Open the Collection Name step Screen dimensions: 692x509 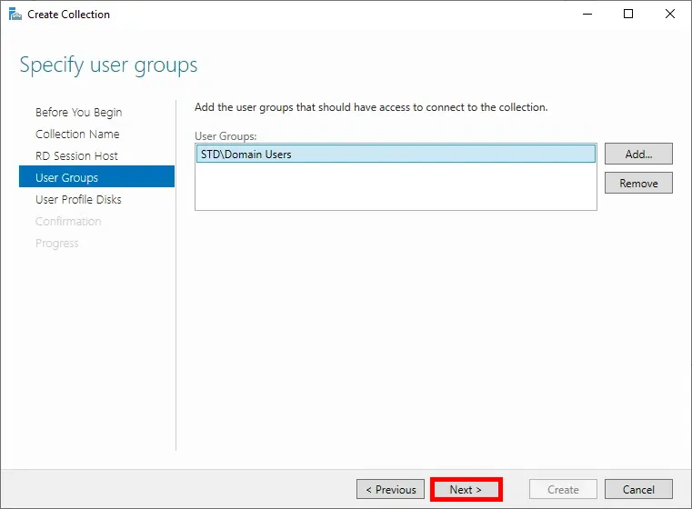(x=77, y=135)
